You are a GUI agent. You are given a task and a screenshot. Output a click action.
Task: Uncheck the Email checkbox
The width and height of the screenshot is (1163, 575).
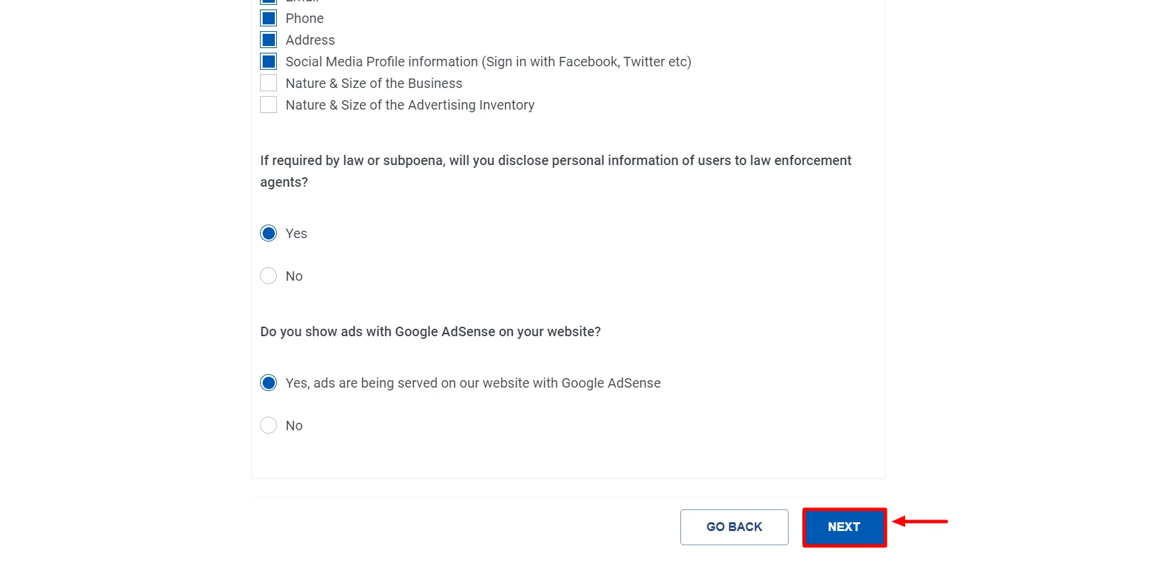coord(268,1)
